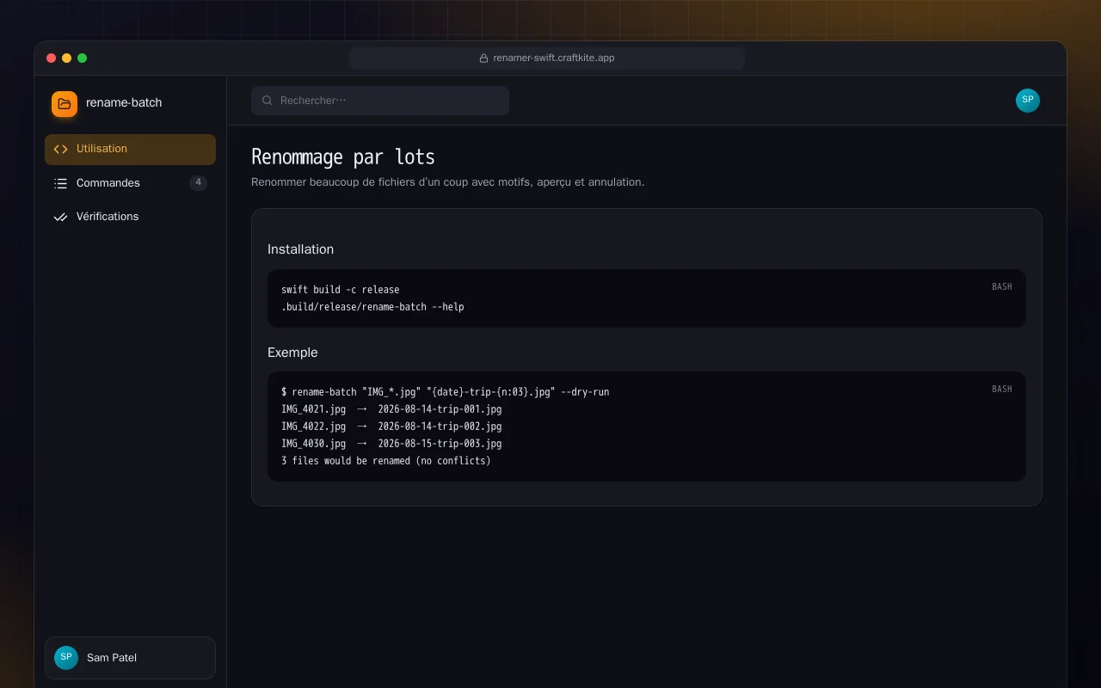Click the code brackets icon beside Utilisation
Screen dimensions: 1101x688
[60, 149]
